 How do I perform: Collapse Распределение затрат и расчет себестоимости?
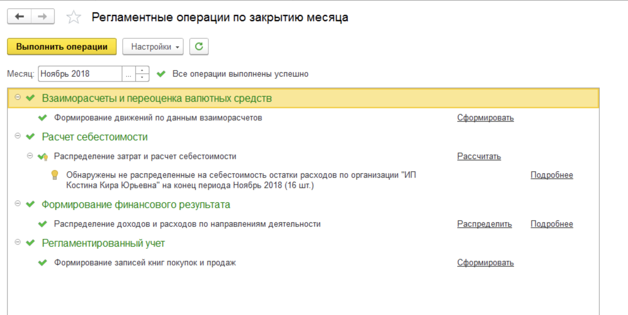[30, 156]
